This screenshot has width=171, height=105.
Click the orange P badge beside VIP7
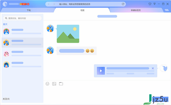[x=21, y=4]
